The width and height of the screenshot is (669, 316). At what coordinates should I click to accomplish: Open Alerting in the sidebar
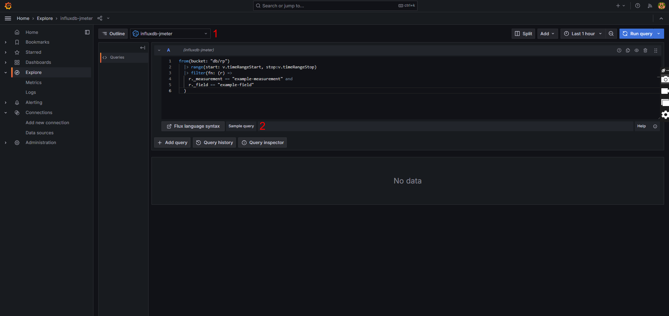[x=34, y=103]
